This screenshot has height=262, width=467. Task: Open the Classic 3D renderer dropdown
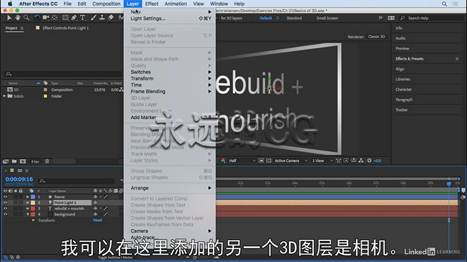pyautogui.click(x=377, y=37)
